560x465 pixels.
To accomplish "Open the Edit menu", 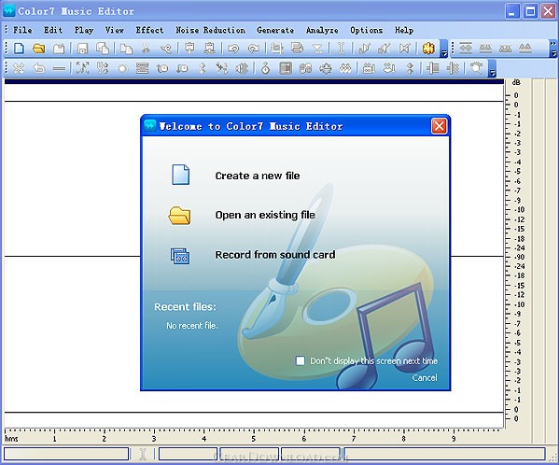I will point(53,30).
